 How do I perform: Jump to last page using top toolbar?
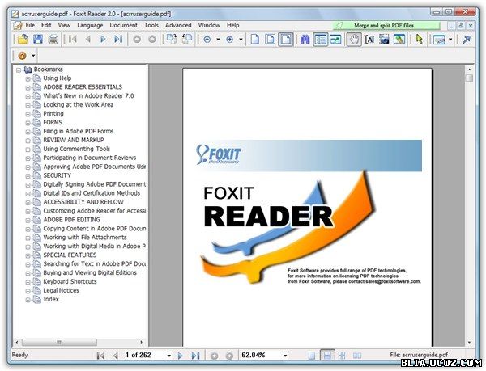pos(118,40)
